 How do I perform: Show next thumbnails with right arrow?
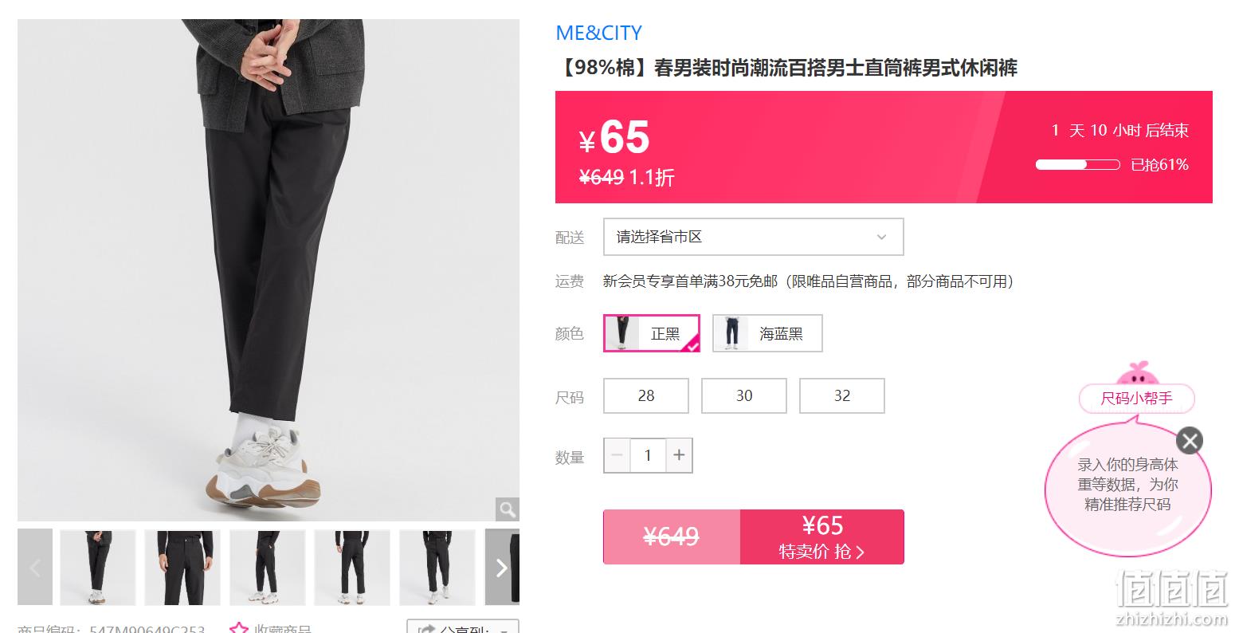coord(502,568)
